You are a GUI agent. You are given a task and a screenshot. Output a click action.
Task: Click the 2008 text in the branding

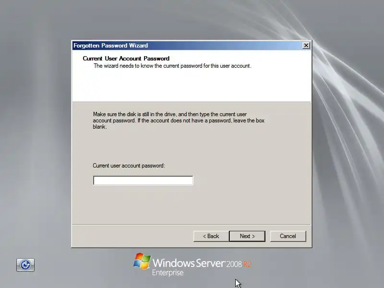(x=234, y=264)
